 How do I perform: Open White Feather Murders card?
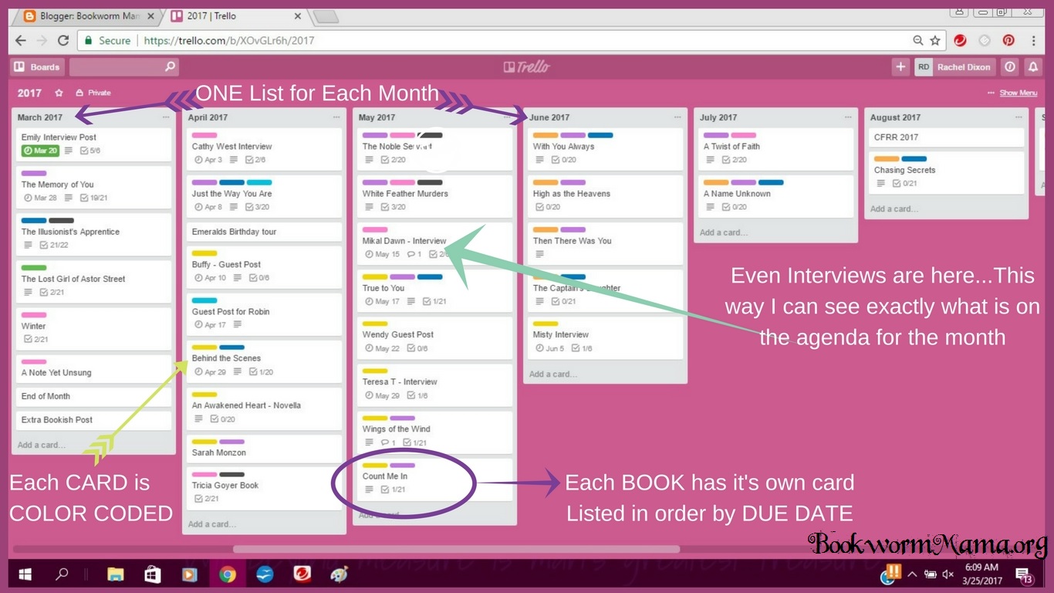pyautogui.click(x=435, y=196)
